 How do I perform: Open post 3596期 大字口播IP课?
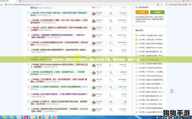(59, 80)
